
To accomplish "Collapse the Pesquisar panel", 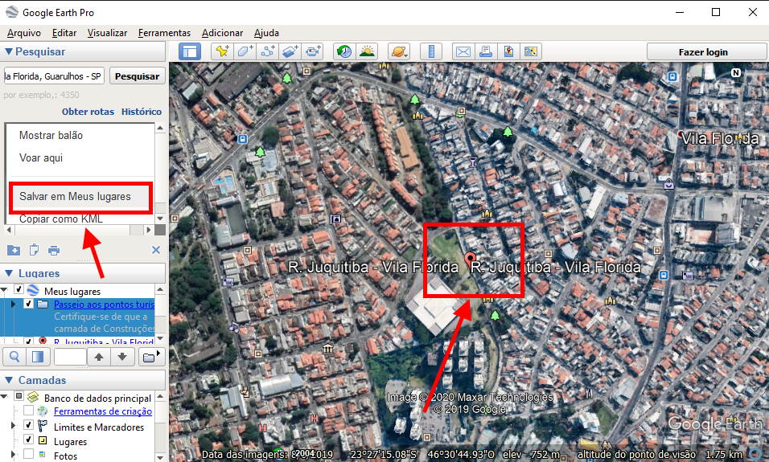I will point(8,51).
